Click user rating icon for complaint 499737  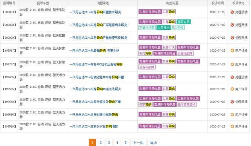coord(232,64)
